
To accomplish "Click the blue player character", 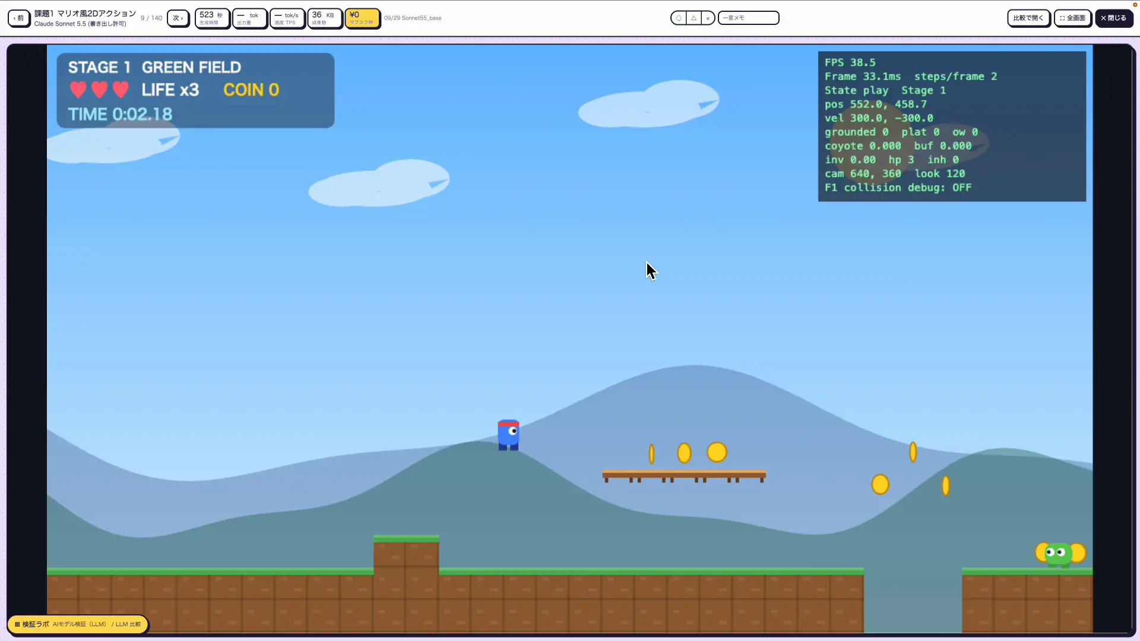I will pyautogui.click(x=508, y=435).
